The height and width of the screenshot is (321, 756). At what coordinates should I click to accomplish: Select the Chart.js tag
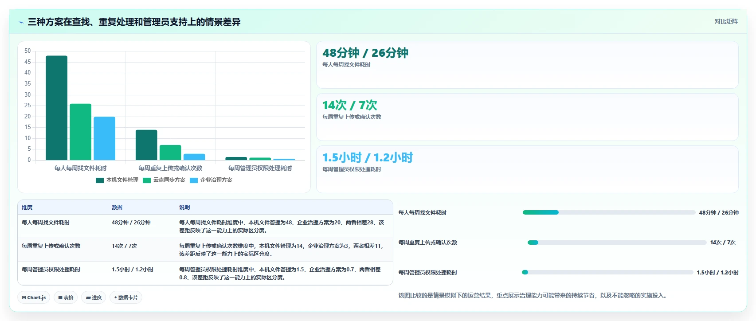pyautogui.click(x=34, y=298)
